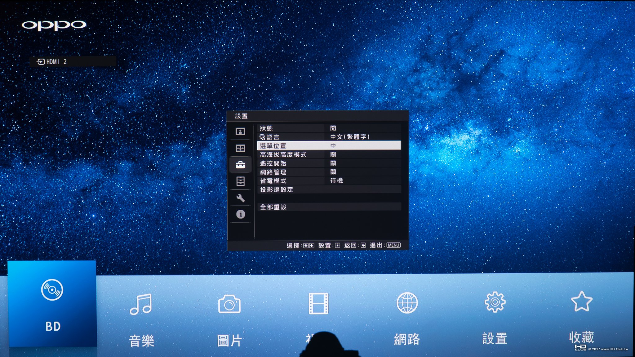This screenshot has height=357, width=635.
Task: Open the 圖片 camera icon
Action: click(229, 304)
